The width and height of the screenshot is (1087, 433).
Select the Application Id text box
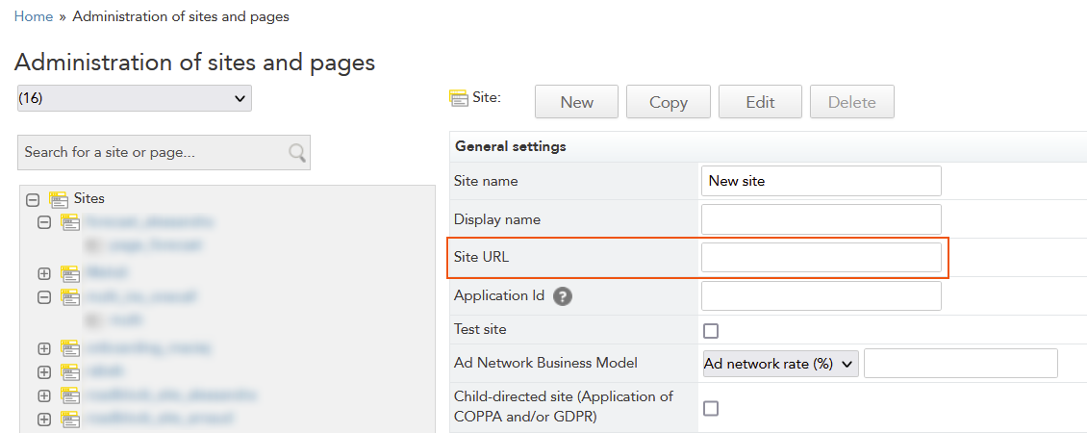point(821,296)
